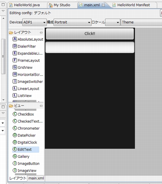
Task: Click the left panel scroll down arrow
Action: pos(3,100)
